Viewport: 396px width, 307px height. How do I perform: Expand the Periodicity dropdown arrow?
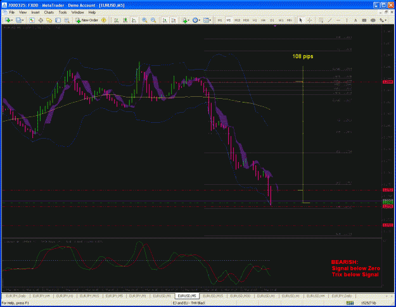(200, 20)
